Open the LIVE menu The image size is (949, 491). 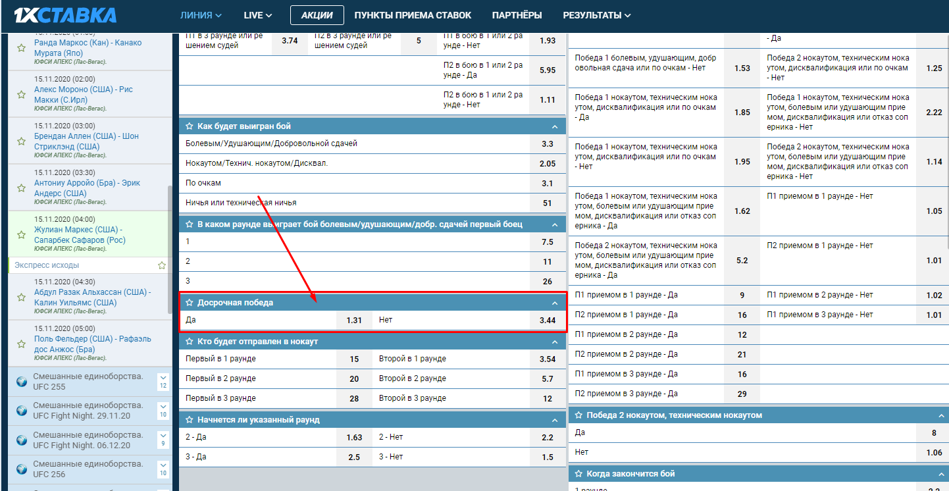point(258,15)
